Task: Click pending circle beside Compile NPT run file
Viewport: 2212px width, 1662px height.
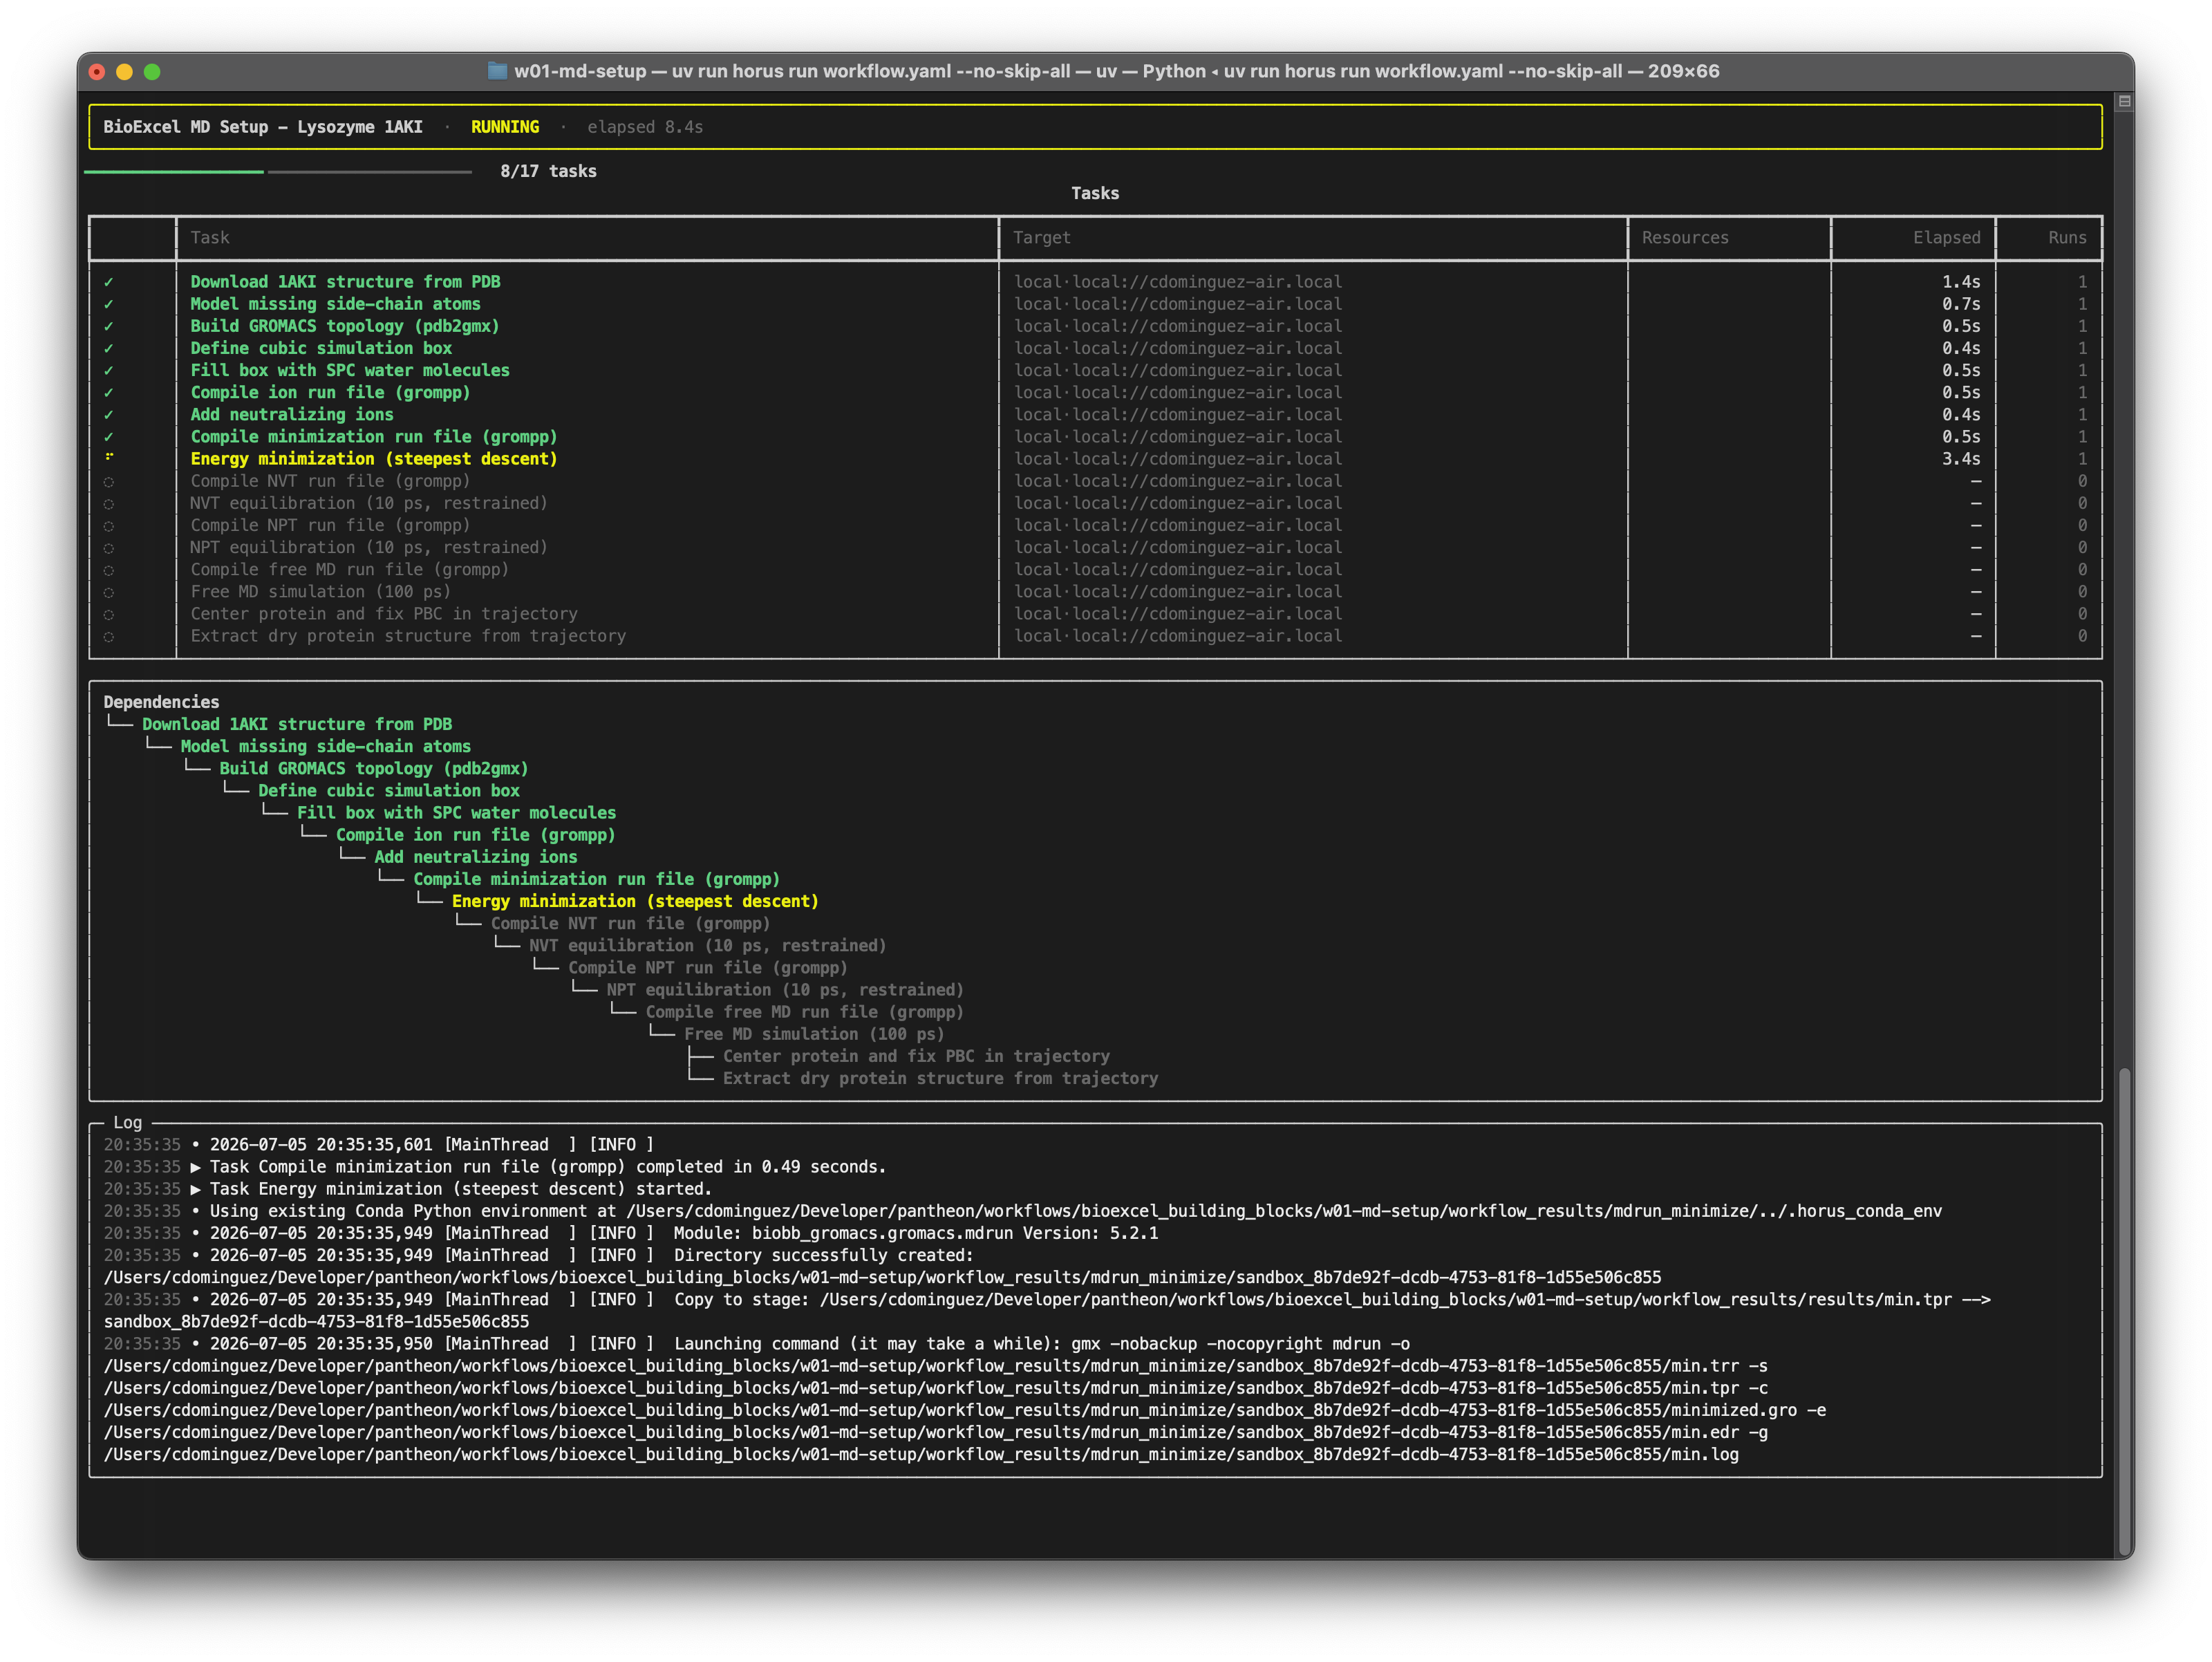Action: tap(109, 525)
